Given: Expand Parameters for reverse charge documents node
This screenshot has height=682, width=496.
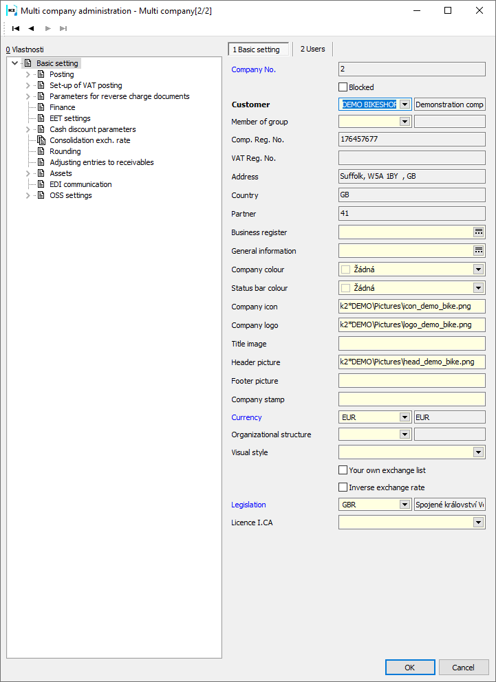Looking at the screenshot, I should (28, 96).
